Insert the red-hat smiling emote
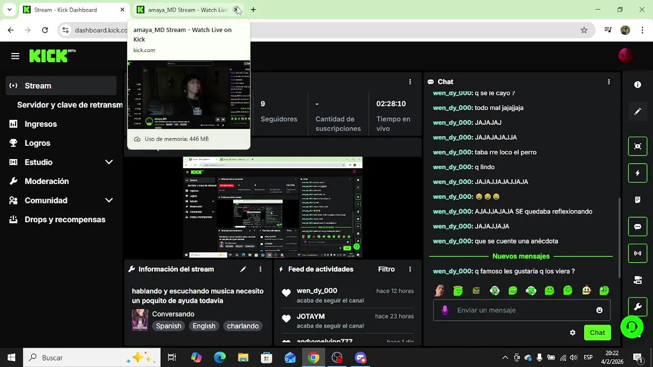This screenshot has height=367, width=653. tap(586, 291)
